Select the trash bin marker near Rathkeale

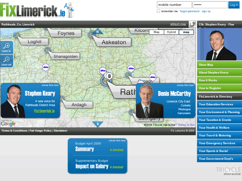coord(109,76)
